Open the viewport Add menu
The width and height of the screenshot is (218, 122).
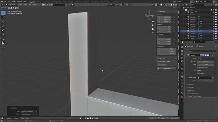click(30, 5)
